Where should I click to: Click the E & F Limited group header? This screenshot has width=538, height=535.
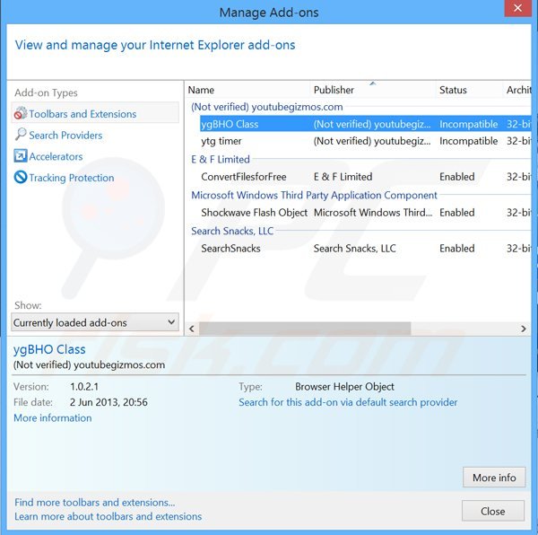[221, 159]
